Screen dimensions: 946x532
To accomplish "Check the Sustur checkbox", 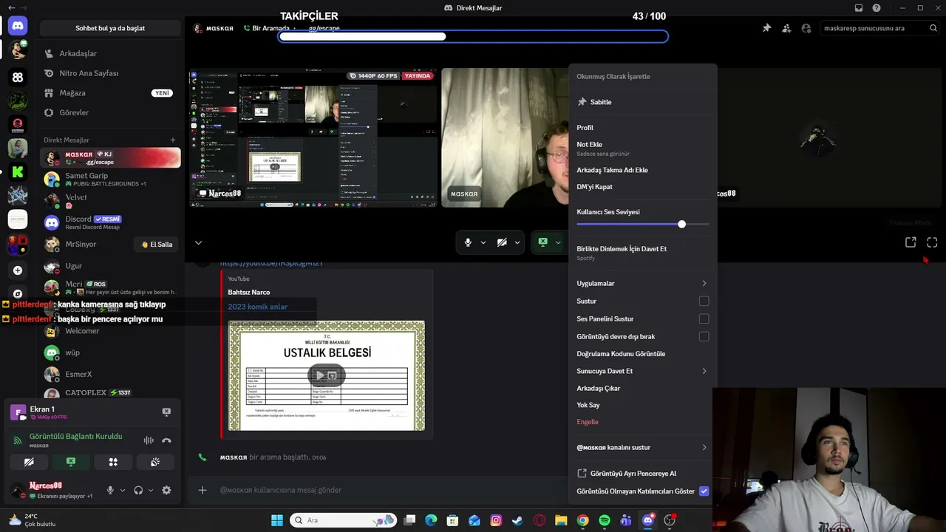I will tap(704, 301).
